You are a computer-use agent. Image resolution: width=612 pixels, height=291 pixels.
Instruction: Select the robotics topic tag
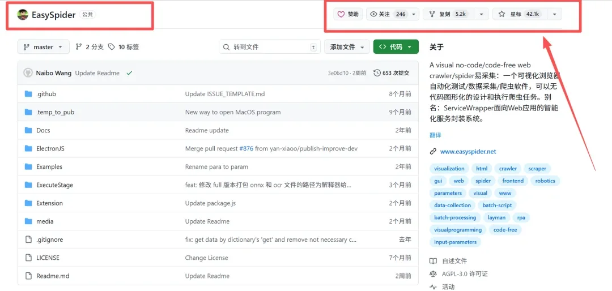pos(545,181)
